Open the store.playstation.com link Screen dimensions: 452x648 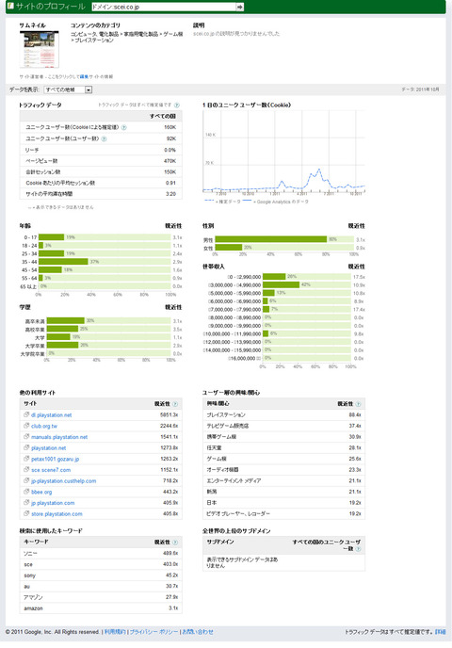click(56, 514)
